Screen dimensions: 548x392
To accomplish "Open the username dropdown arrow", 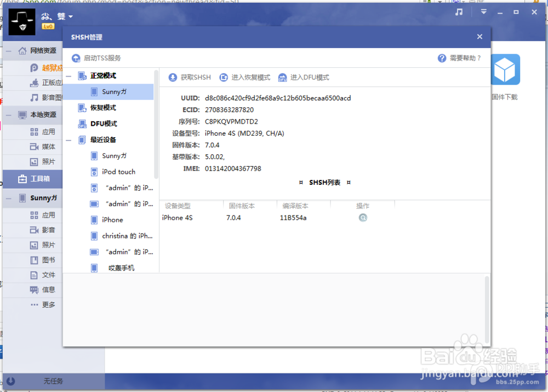I will [71, 16].
